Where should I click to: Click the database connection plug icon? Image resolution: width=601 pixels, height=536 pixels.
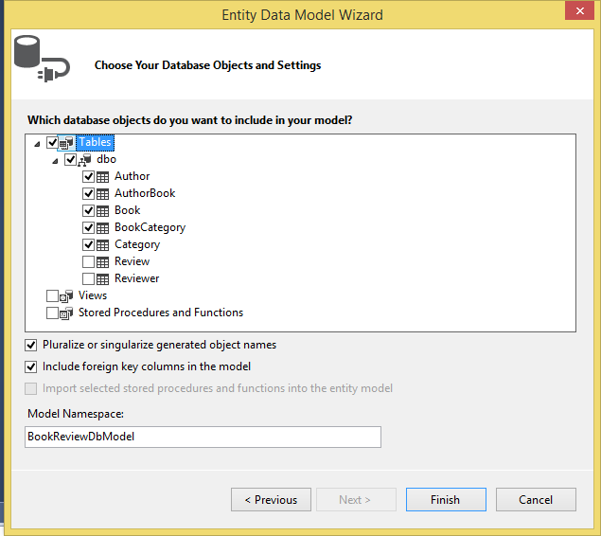[x=42, y=59]
